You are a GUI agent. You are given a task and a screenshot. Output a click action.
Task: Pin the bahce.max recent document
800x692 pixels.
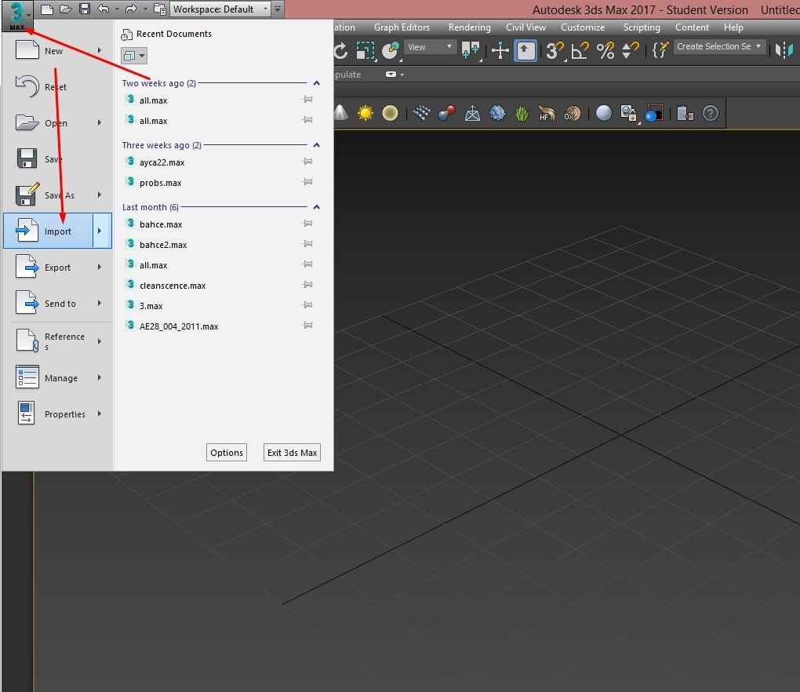pyautogui.click(x=307, y=224)
